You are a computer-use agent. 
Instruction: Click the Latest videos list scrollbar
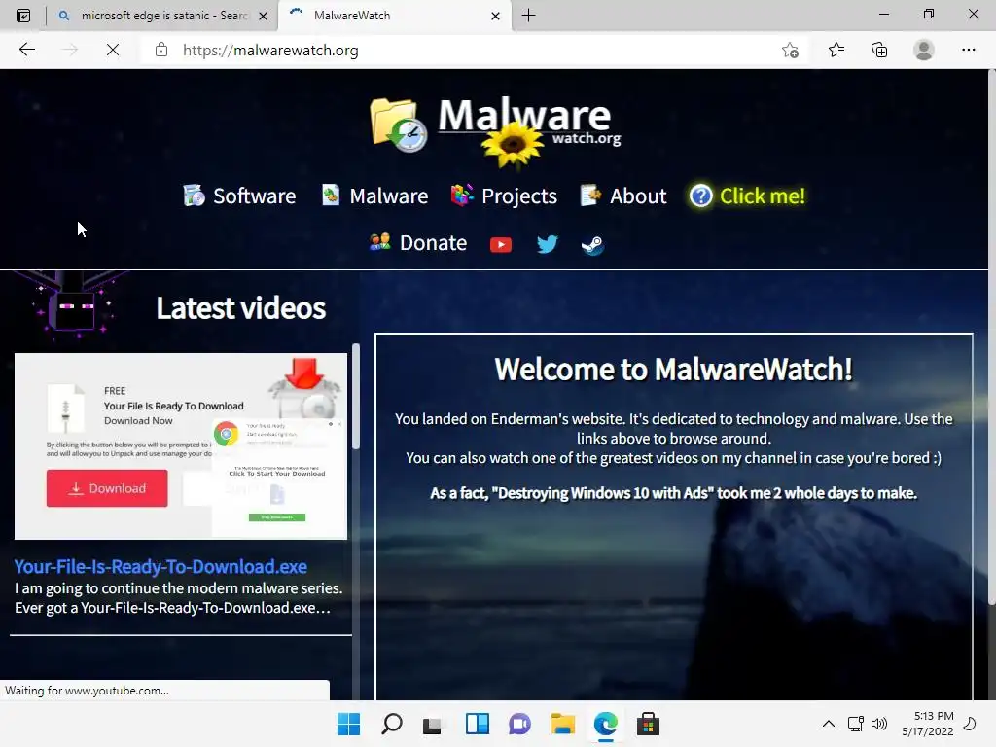(356, 397)
